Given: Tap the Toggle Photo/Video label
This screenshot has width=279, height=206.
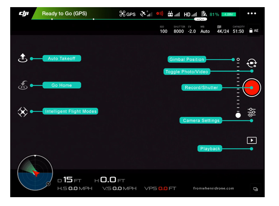Looking at the screenshot, I should (187, 72).
